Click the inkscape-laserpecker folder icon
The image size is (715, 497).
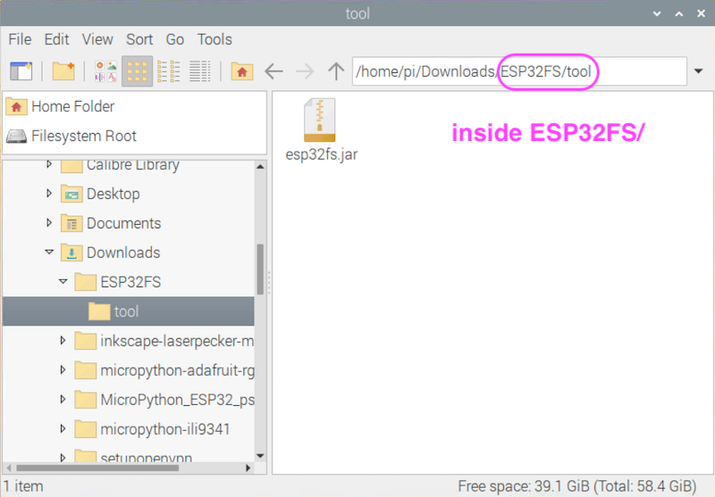pos(85,341)
